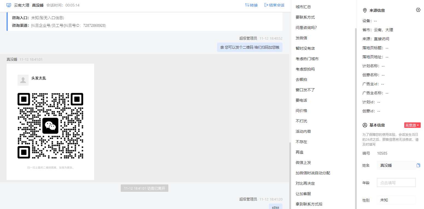This screenshot has height=209, width=424.
Task: Click the 来源 value 直接访问
Action: pos(382,39)
